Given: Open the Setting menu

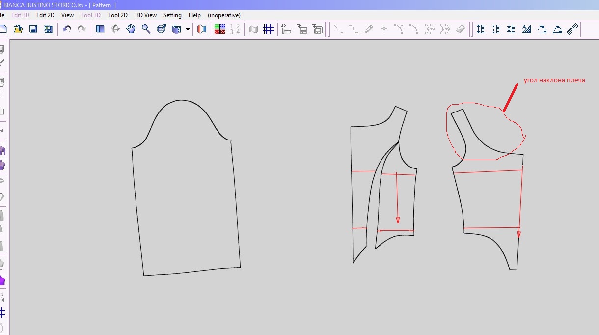Looking at the screenshot, I should pos(172,15).
